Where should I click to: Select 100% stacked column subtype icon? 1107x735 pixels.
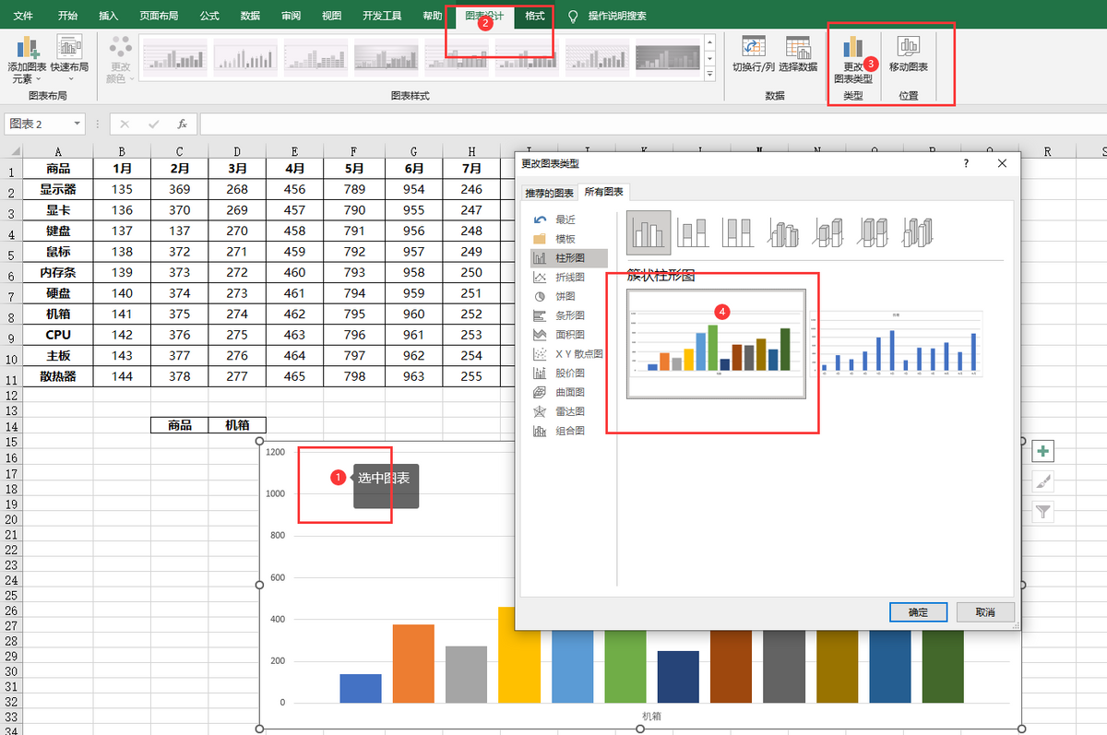738,232
